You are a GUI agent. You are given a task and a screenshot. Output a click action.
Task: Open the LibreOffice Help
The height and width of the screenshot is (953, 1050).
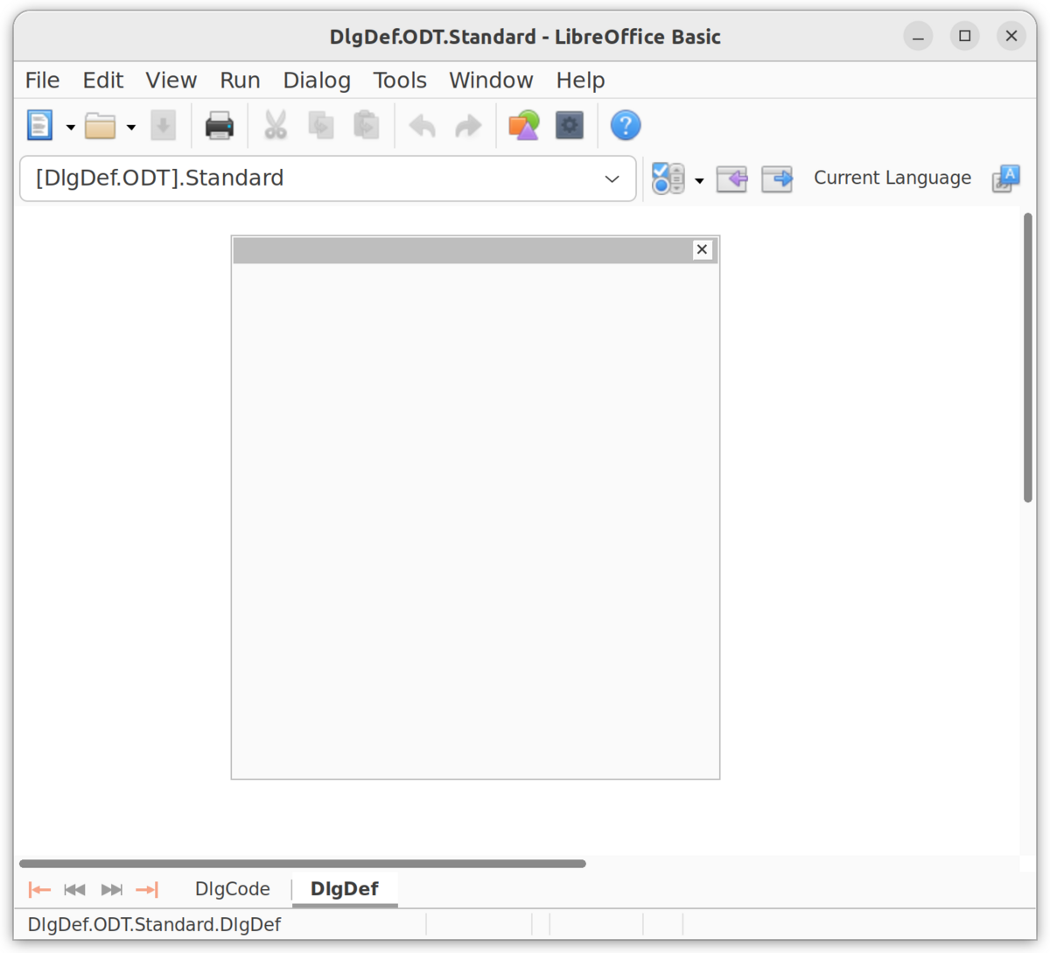[626, 125]
